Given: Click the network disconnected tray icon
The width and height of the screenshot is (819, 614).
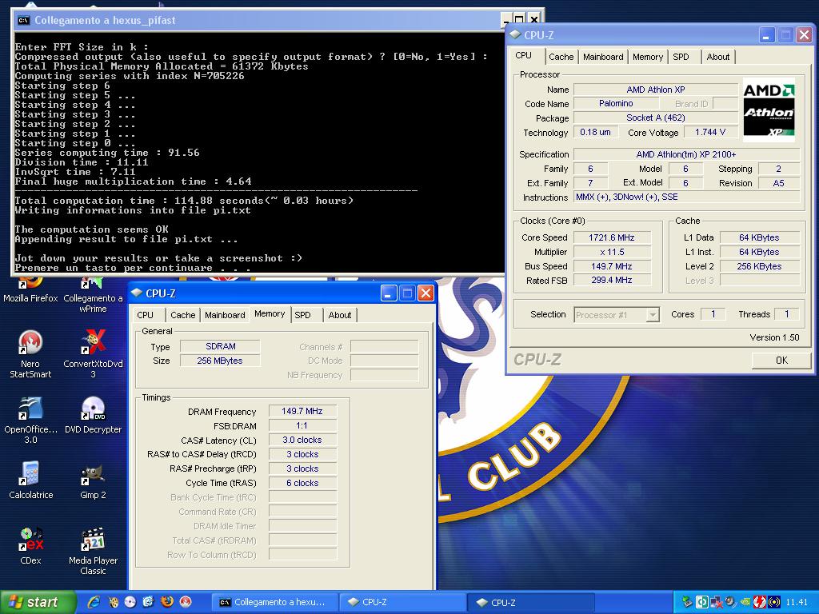Looking at the screenshot, I should [x=717, y=602].
